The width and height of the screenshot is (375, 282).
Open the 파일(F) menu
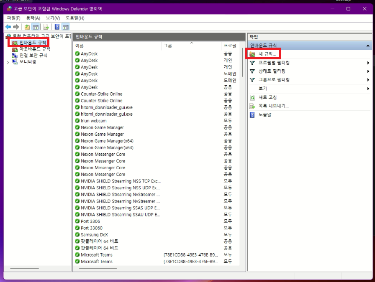tap(14, 18)
